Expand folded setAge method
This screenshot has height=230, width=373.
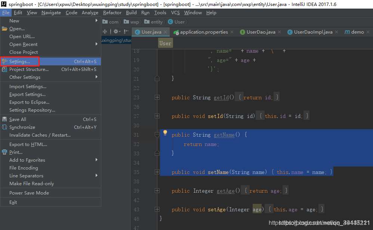click(157, 209)
